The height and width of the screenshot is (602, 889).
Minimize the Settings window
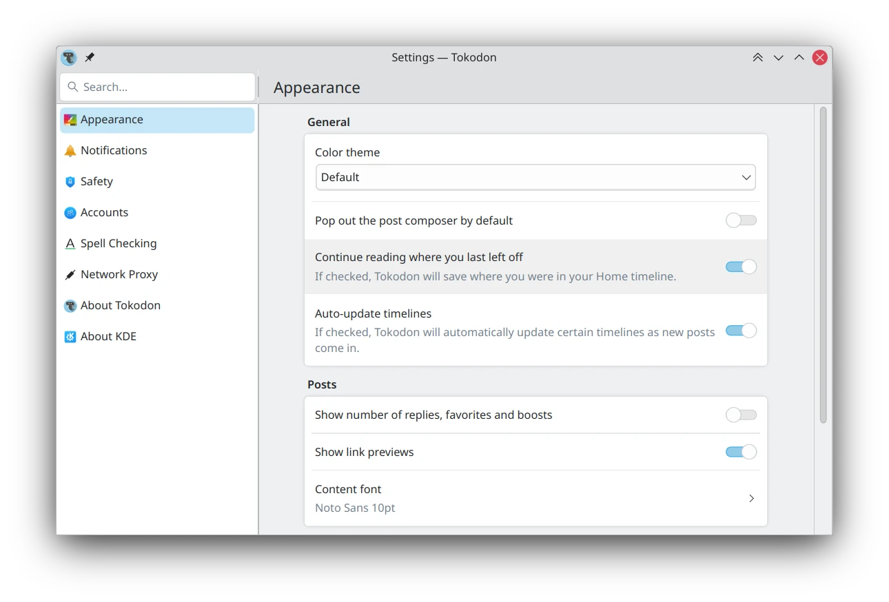click(x=779, y=58)
